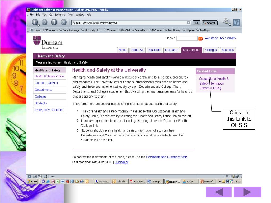
Task: Open Mail icon in status bar
Action: point(35,176)
